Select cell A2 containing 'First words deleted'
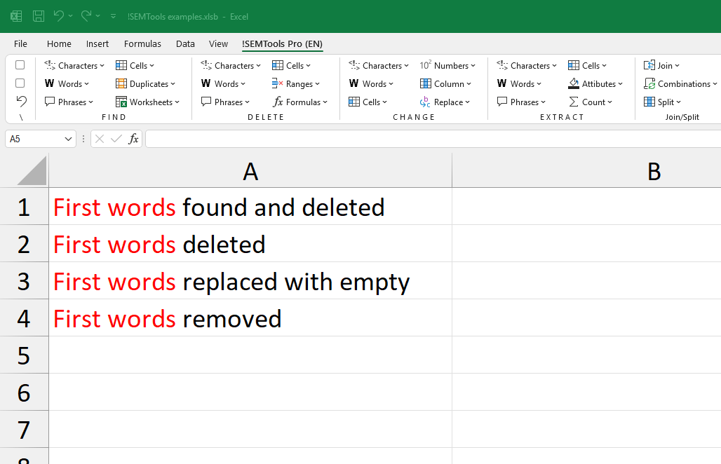The image size is (721, 464). click(250, 244)
